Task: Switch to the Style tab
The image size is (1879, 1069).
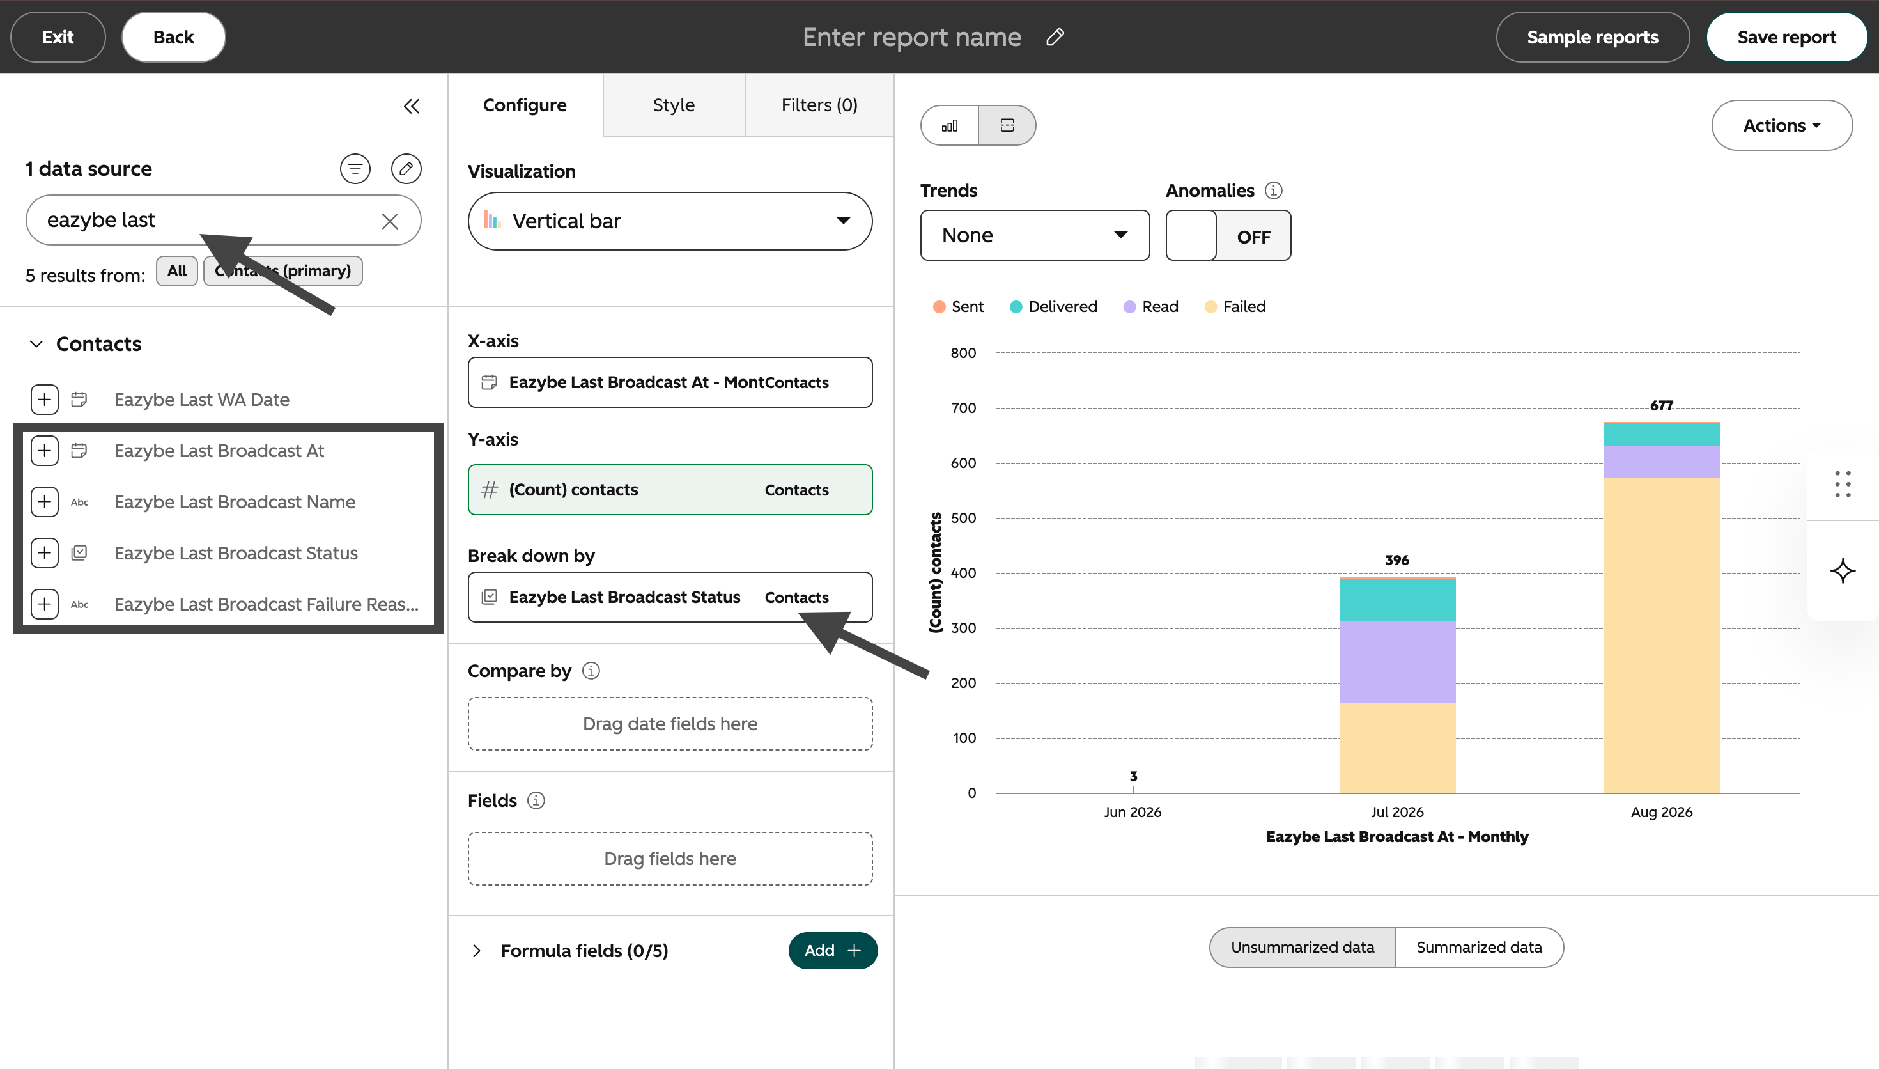Action: (674, 105)
